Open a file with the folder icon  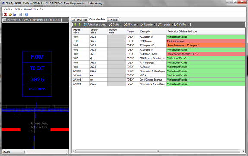click(x=10, y=14)
